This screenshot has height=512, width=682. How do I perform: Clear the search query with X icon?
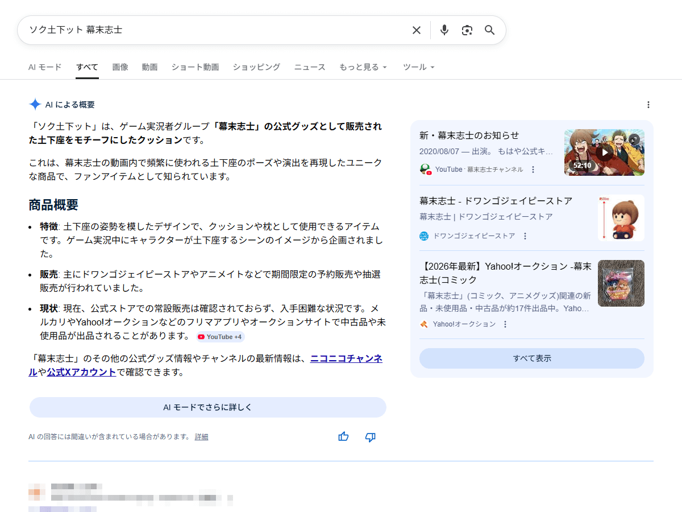[417, 30]
